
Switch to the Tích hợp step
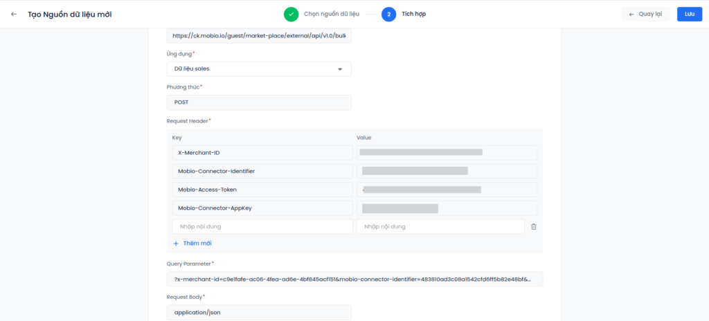click(x=414, y=14)
